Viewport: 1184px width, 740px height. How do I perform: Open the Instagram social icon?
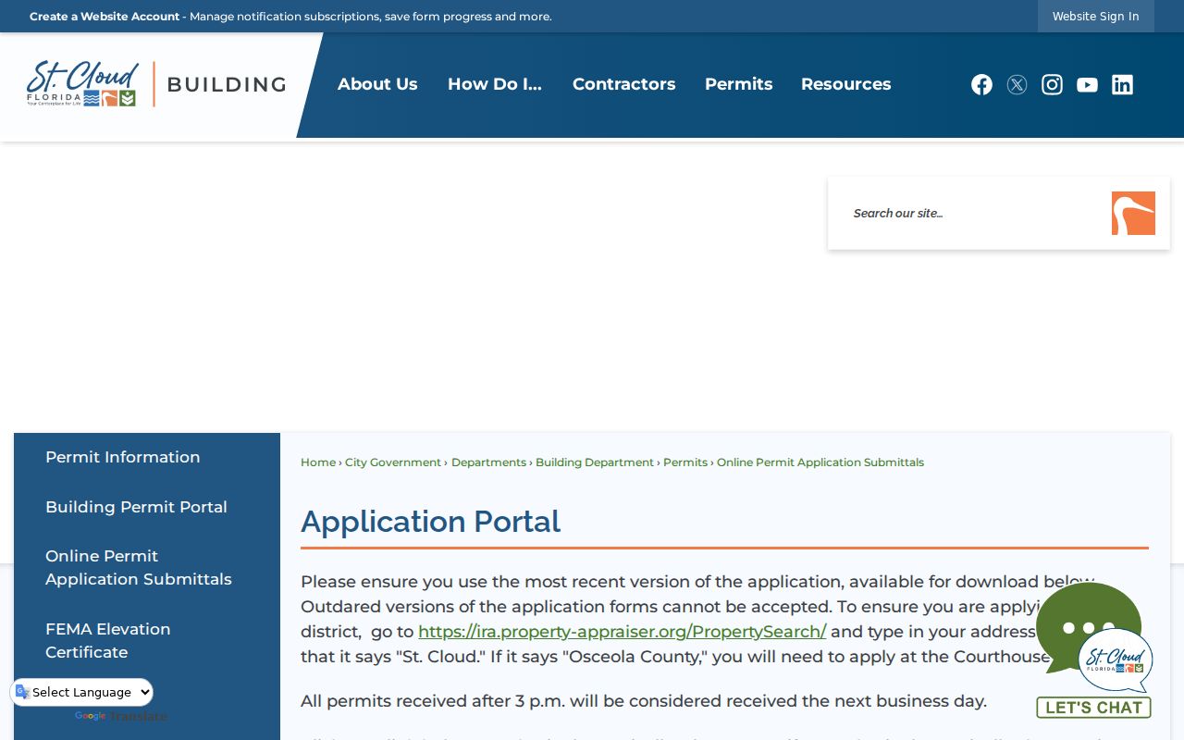1052,84
